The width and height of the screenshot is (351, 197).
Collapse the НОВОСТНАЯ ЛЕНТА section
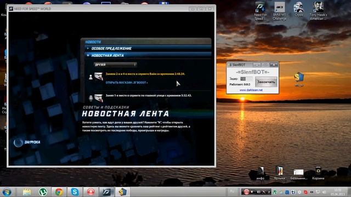[148, 55]
